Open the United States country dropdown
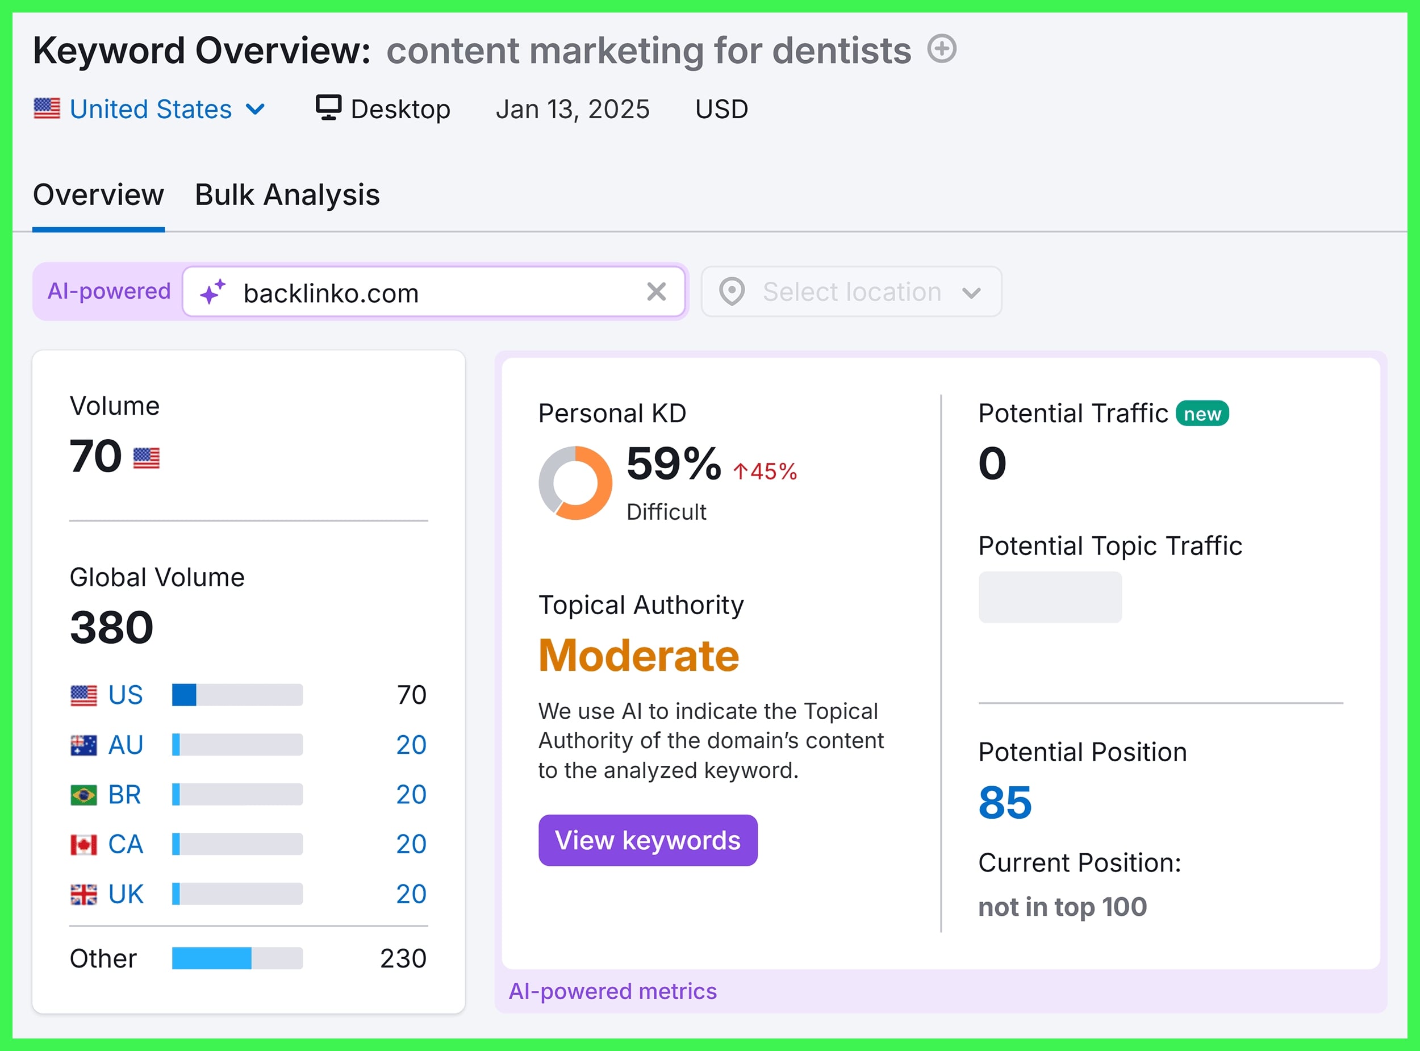This screenshot has width=1420, height=1051. coord(151,109)
